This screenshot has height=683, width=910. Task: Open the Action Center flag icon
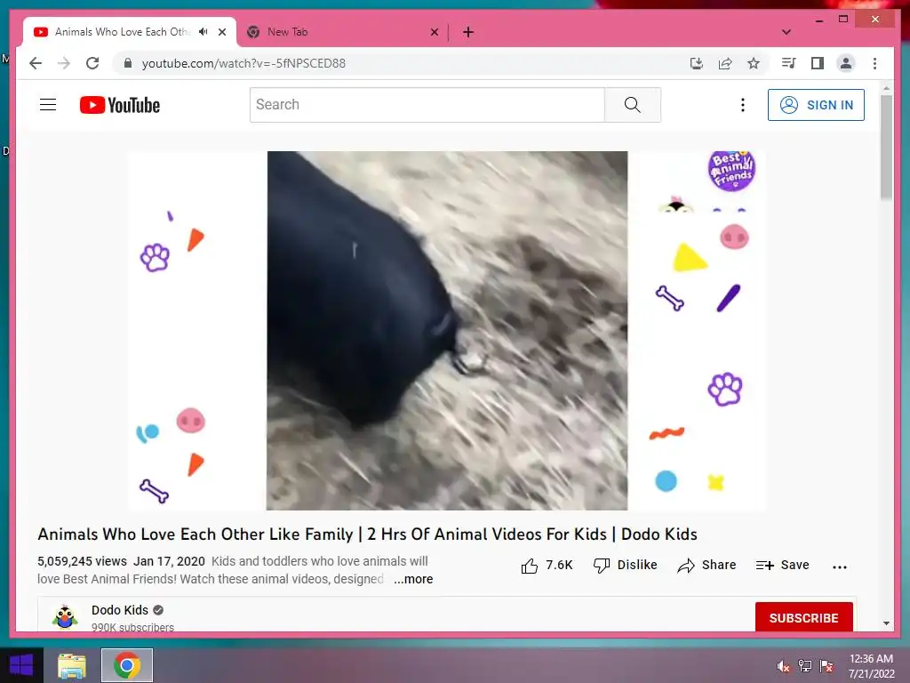pos(826,666)
